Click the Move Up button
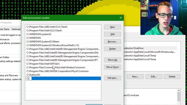Viewport: 187px width, 105px height. [x=112, y=60]
